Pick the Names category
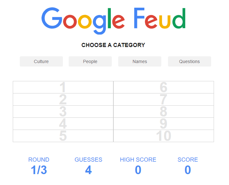The height and width of the screenshot is (185, 229). pos(140,61)
